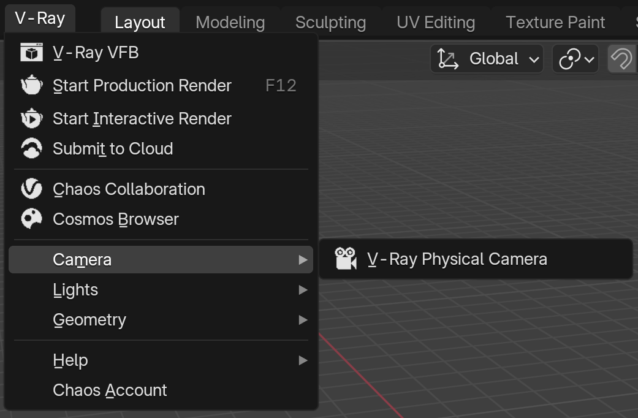Expand the Camera submenu
Image resolution: width=638 pixels, height=418 pixels.
[161, 260]
